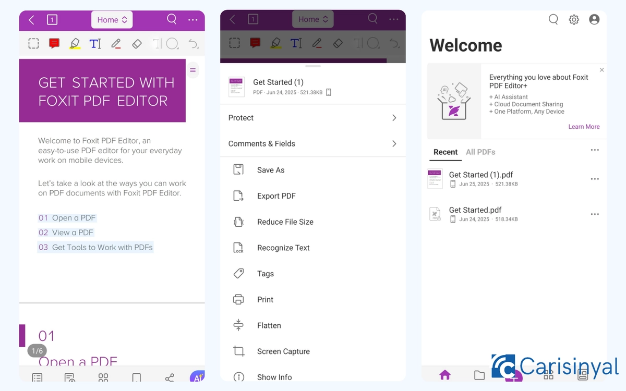Screen dimensions: 626x391
Task: Select the yellow highlighter tool
Action: click(x=75, y=44)
